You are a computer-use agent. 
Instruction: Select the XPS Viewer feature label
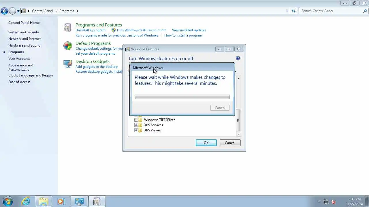click(x=153, y=130)
